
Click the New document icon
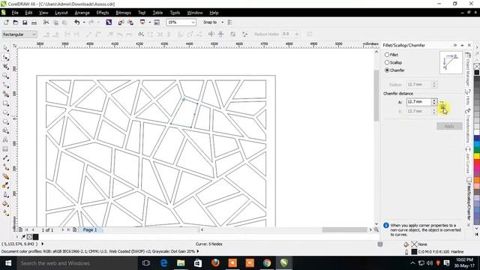click(6, 22)
